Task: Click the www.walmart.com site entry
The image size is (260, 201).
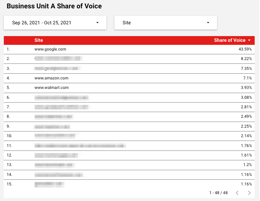Action: (51, 88)
